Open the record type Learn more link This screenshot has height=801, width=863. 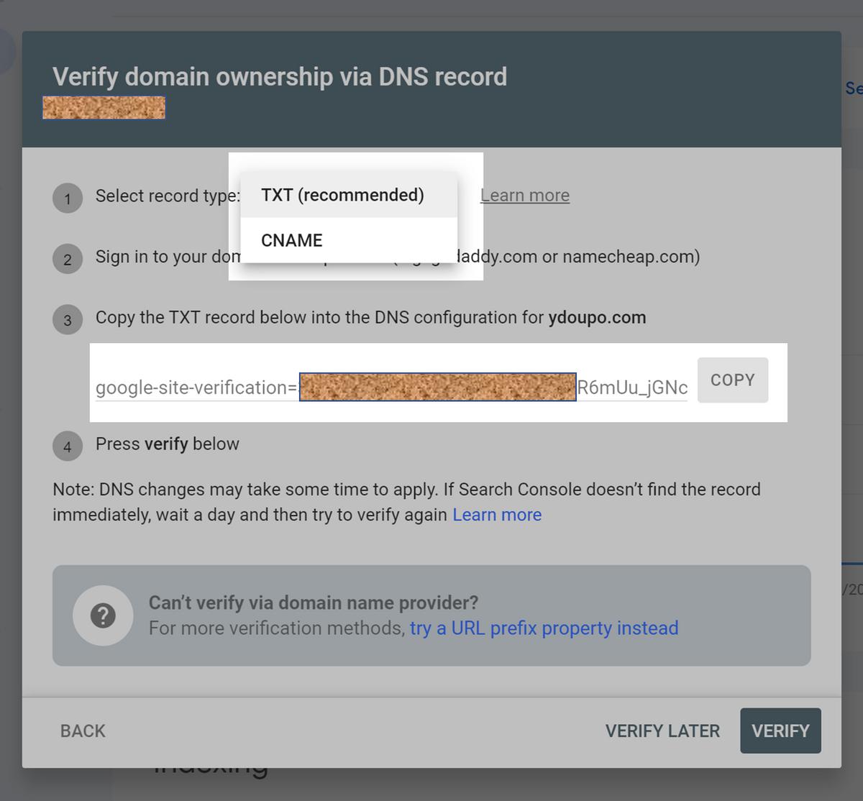[x=524, y=194]
